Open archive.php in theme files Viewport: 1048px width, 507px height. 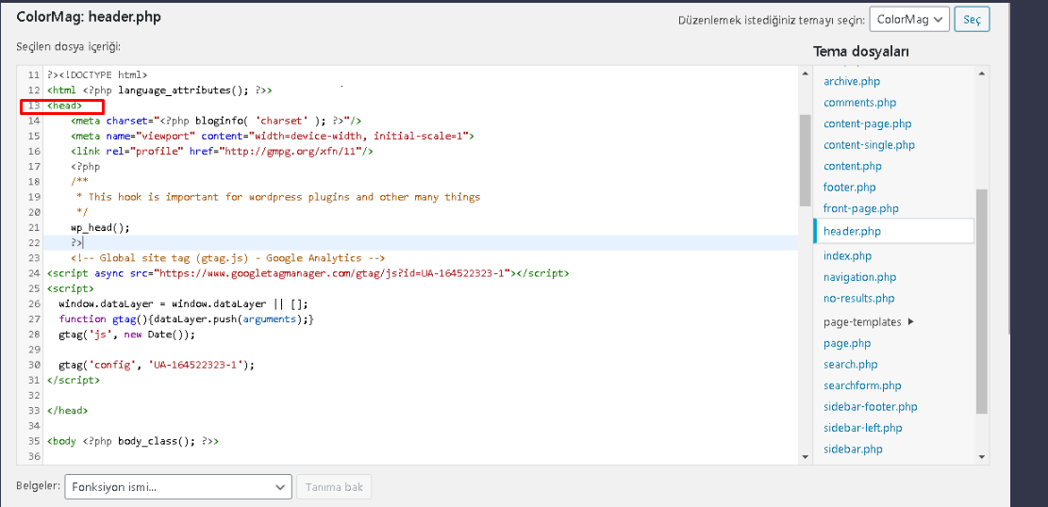852,81
